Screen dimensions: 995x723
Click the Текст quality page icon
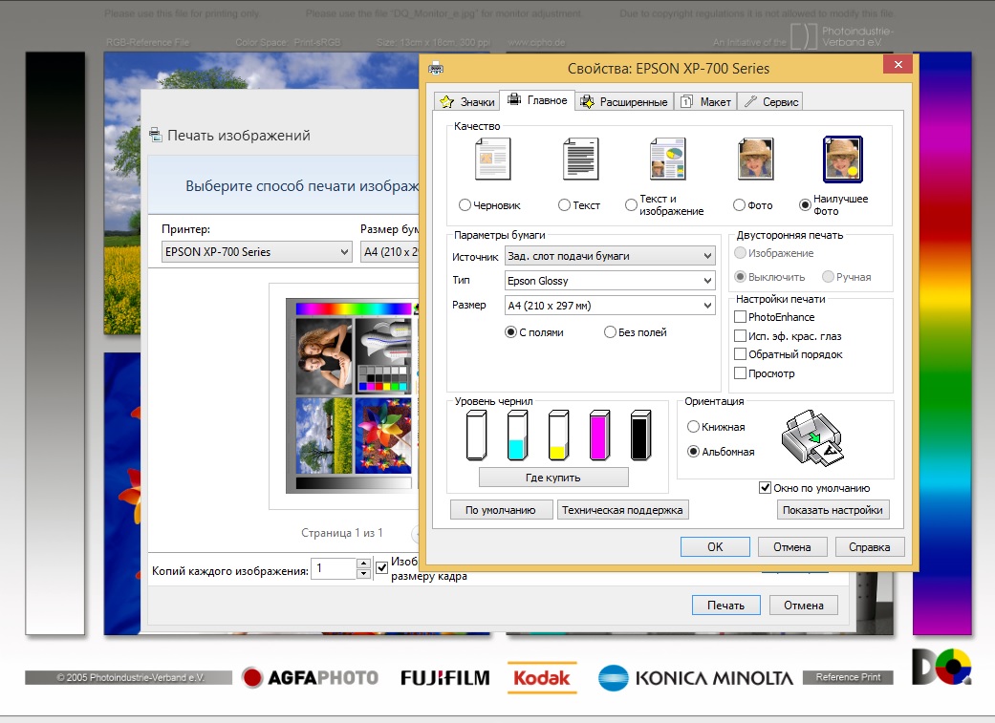click(x=580, y=159)
